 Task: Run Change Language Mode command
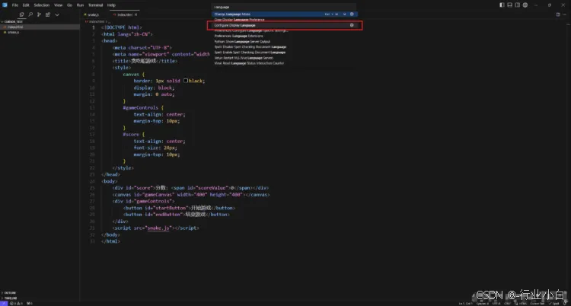point(285,14)
